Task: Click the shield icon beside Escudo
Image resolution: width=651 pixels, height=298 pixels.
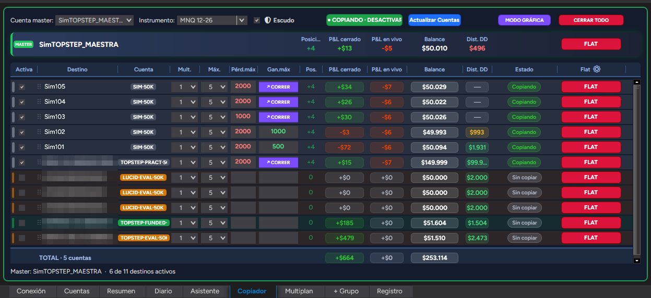Action: (268, 20)
